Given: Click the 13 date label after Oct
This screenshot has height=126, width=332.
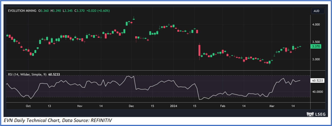Looking at the screenshot, I should 50,106.
